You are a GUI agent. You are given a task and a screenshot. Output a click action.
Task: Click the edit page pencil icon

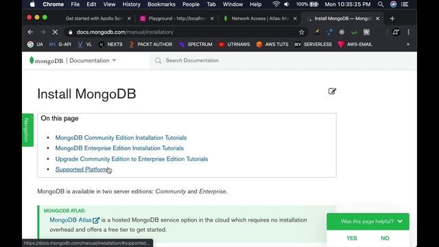coord(332,91)
